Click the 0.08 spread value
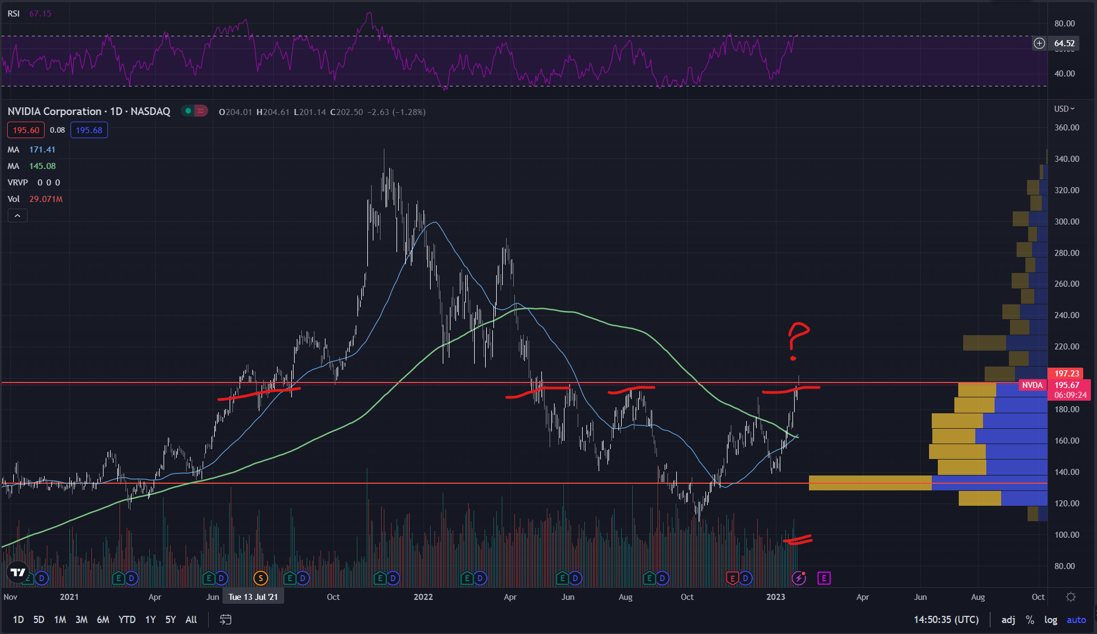1097x634 pixels. tap(57, 130)
